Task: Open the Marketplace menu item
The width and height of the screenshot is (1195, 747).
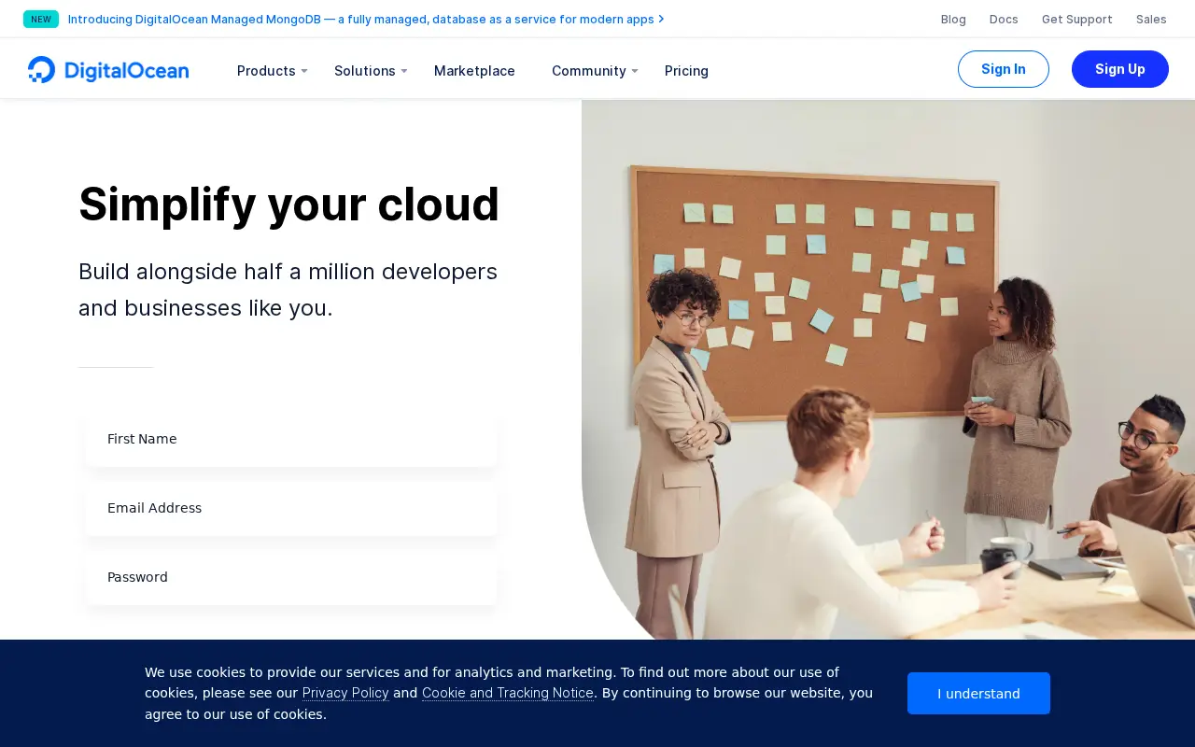Action: (x=474, y=71)
